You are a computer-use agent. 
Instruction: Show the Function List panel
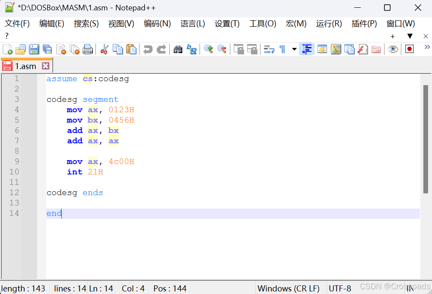tap(362, 49)
